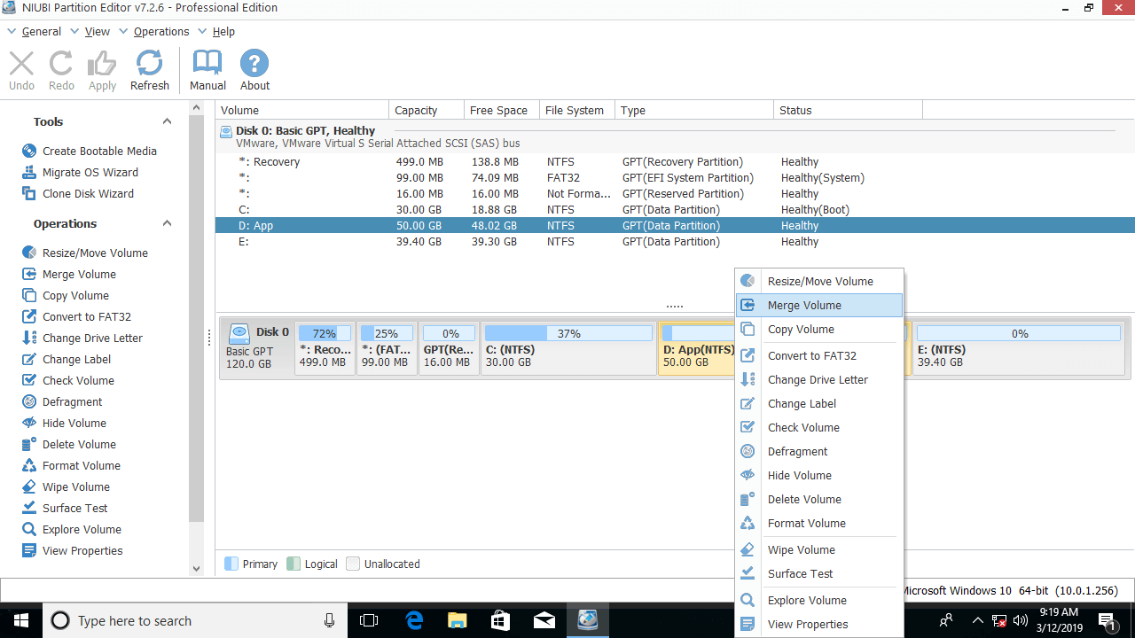
Task: Collapse the Tools section chevron
Action: (167, 122)
